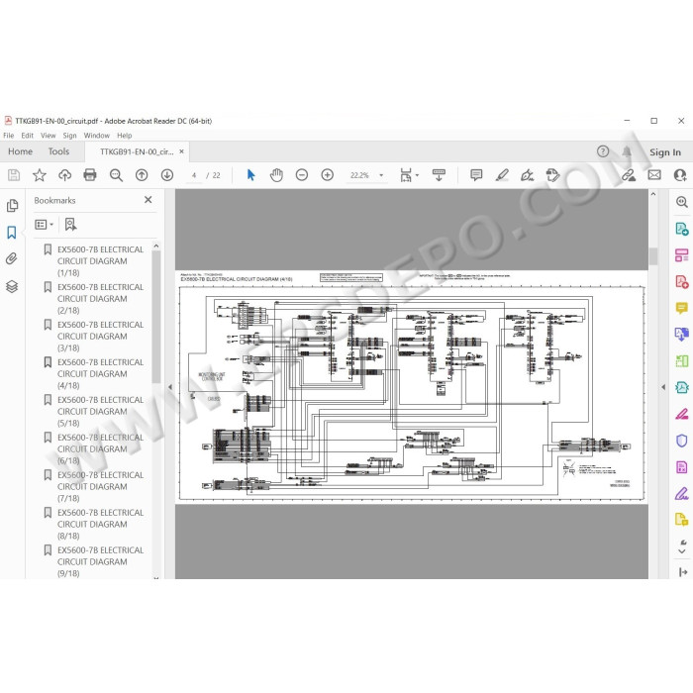This screenshot has width=693, height=693.
Task: Open the Window menu
Action: tap(97, 136)
